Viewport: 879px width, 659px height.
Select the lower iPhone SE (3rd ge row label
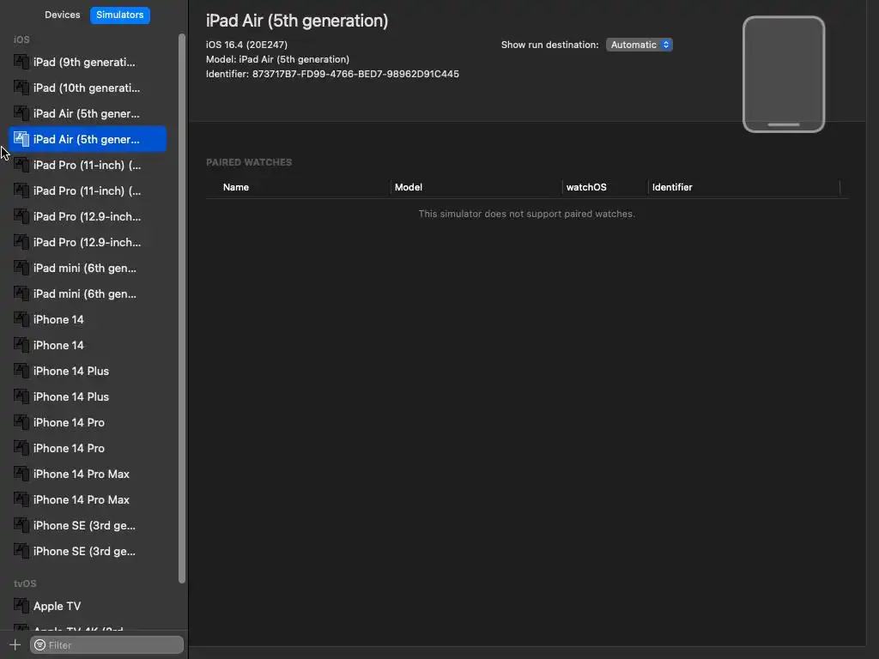point(84,552)
